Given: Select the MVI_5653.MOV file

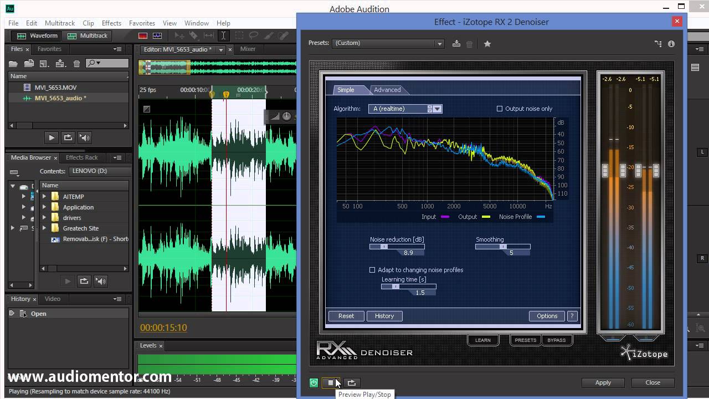Looking at the screenshot, I should click(69, 88).
